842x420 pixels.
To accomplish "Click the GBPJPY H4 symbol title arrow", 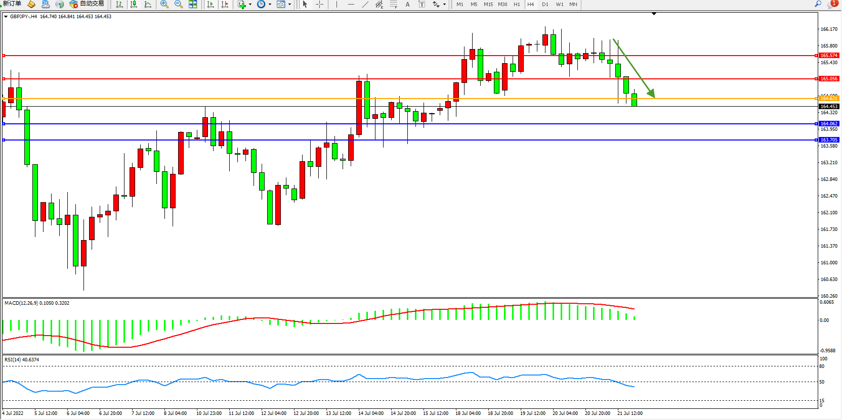I will (x=6, y=17).
